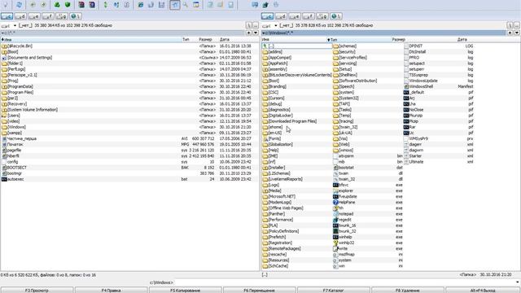The height and width of the screenshot is (293, 521).
Task: Click F5 Копирование button
Action: [x=185, y=291]
